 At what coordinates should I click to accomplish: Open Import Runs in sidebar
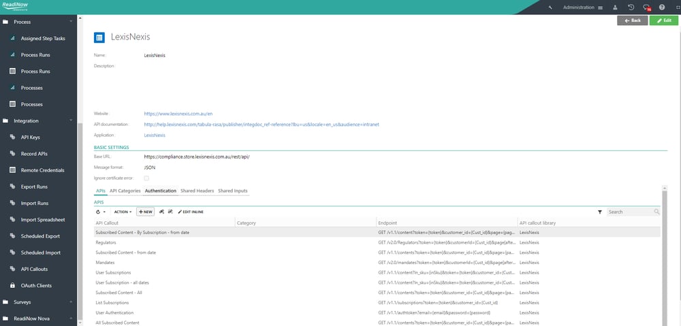[35, 203]
